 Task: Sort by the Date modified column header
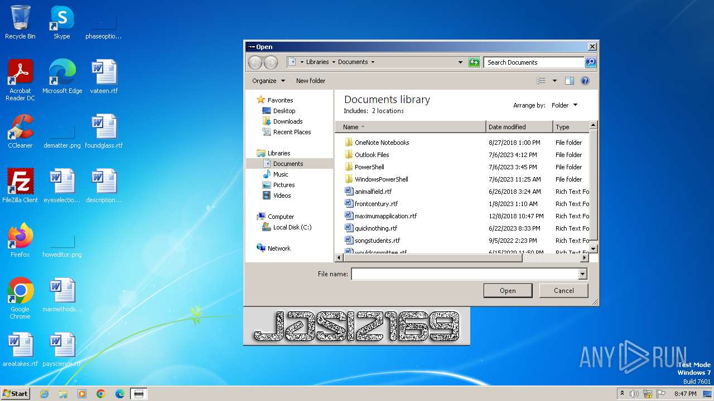click(519, 127)
